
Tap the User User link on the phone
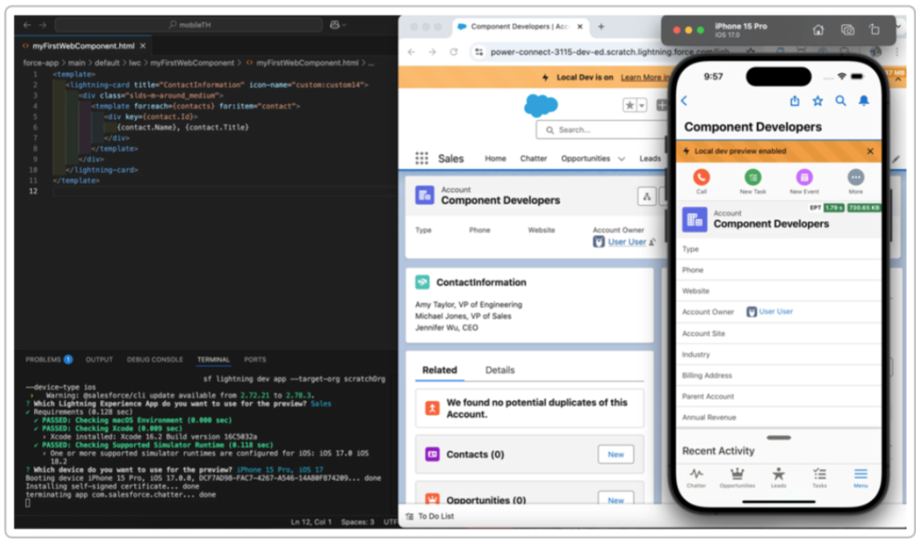tap(776, 311)
